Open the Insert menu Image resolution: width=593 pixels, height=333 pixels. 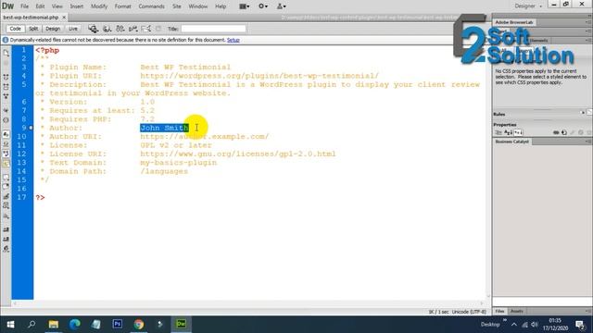[76, 6]
